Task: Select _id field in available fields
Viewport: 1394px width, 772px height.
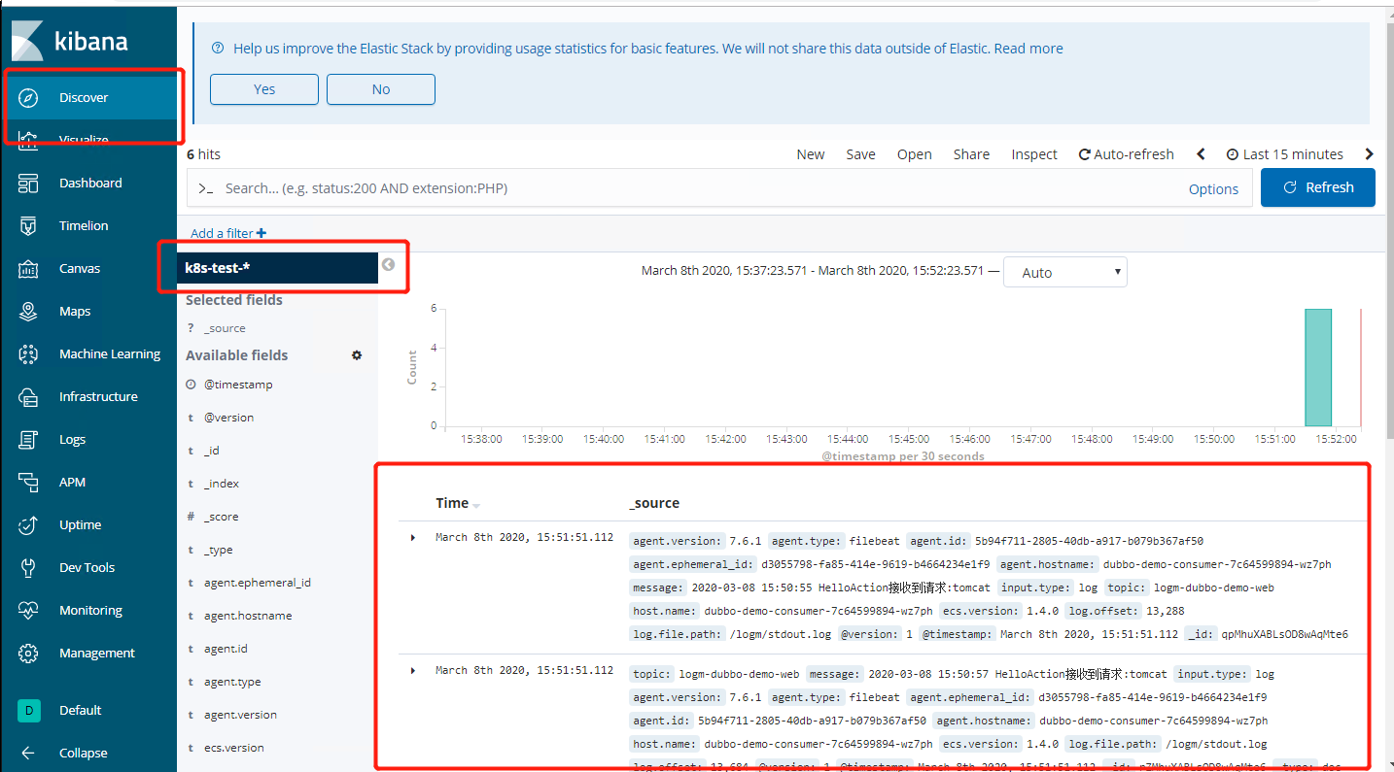Action: tap(211, 451)
